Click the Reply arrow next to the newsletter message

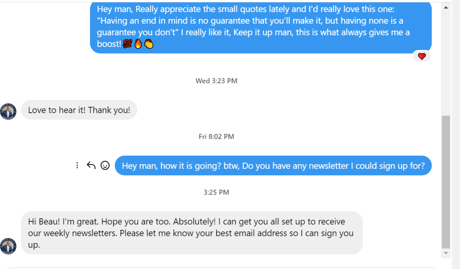(x=91, y=165)
